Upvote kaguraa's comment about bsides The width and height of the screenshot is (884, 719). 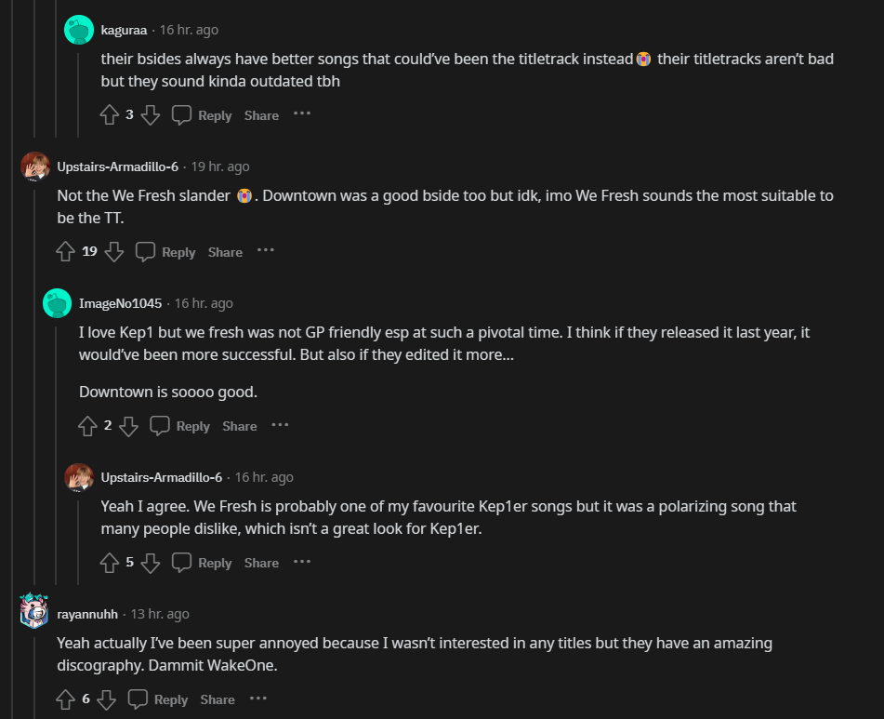tap(110, 115)
